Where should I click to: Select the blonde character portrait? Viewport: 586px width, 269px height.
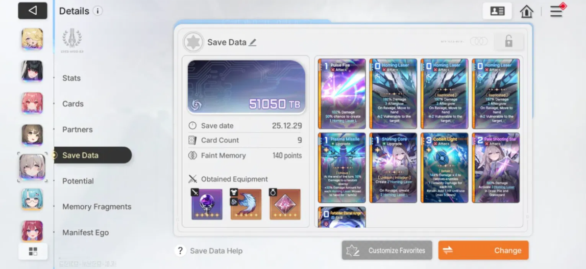tap(32, 39)
